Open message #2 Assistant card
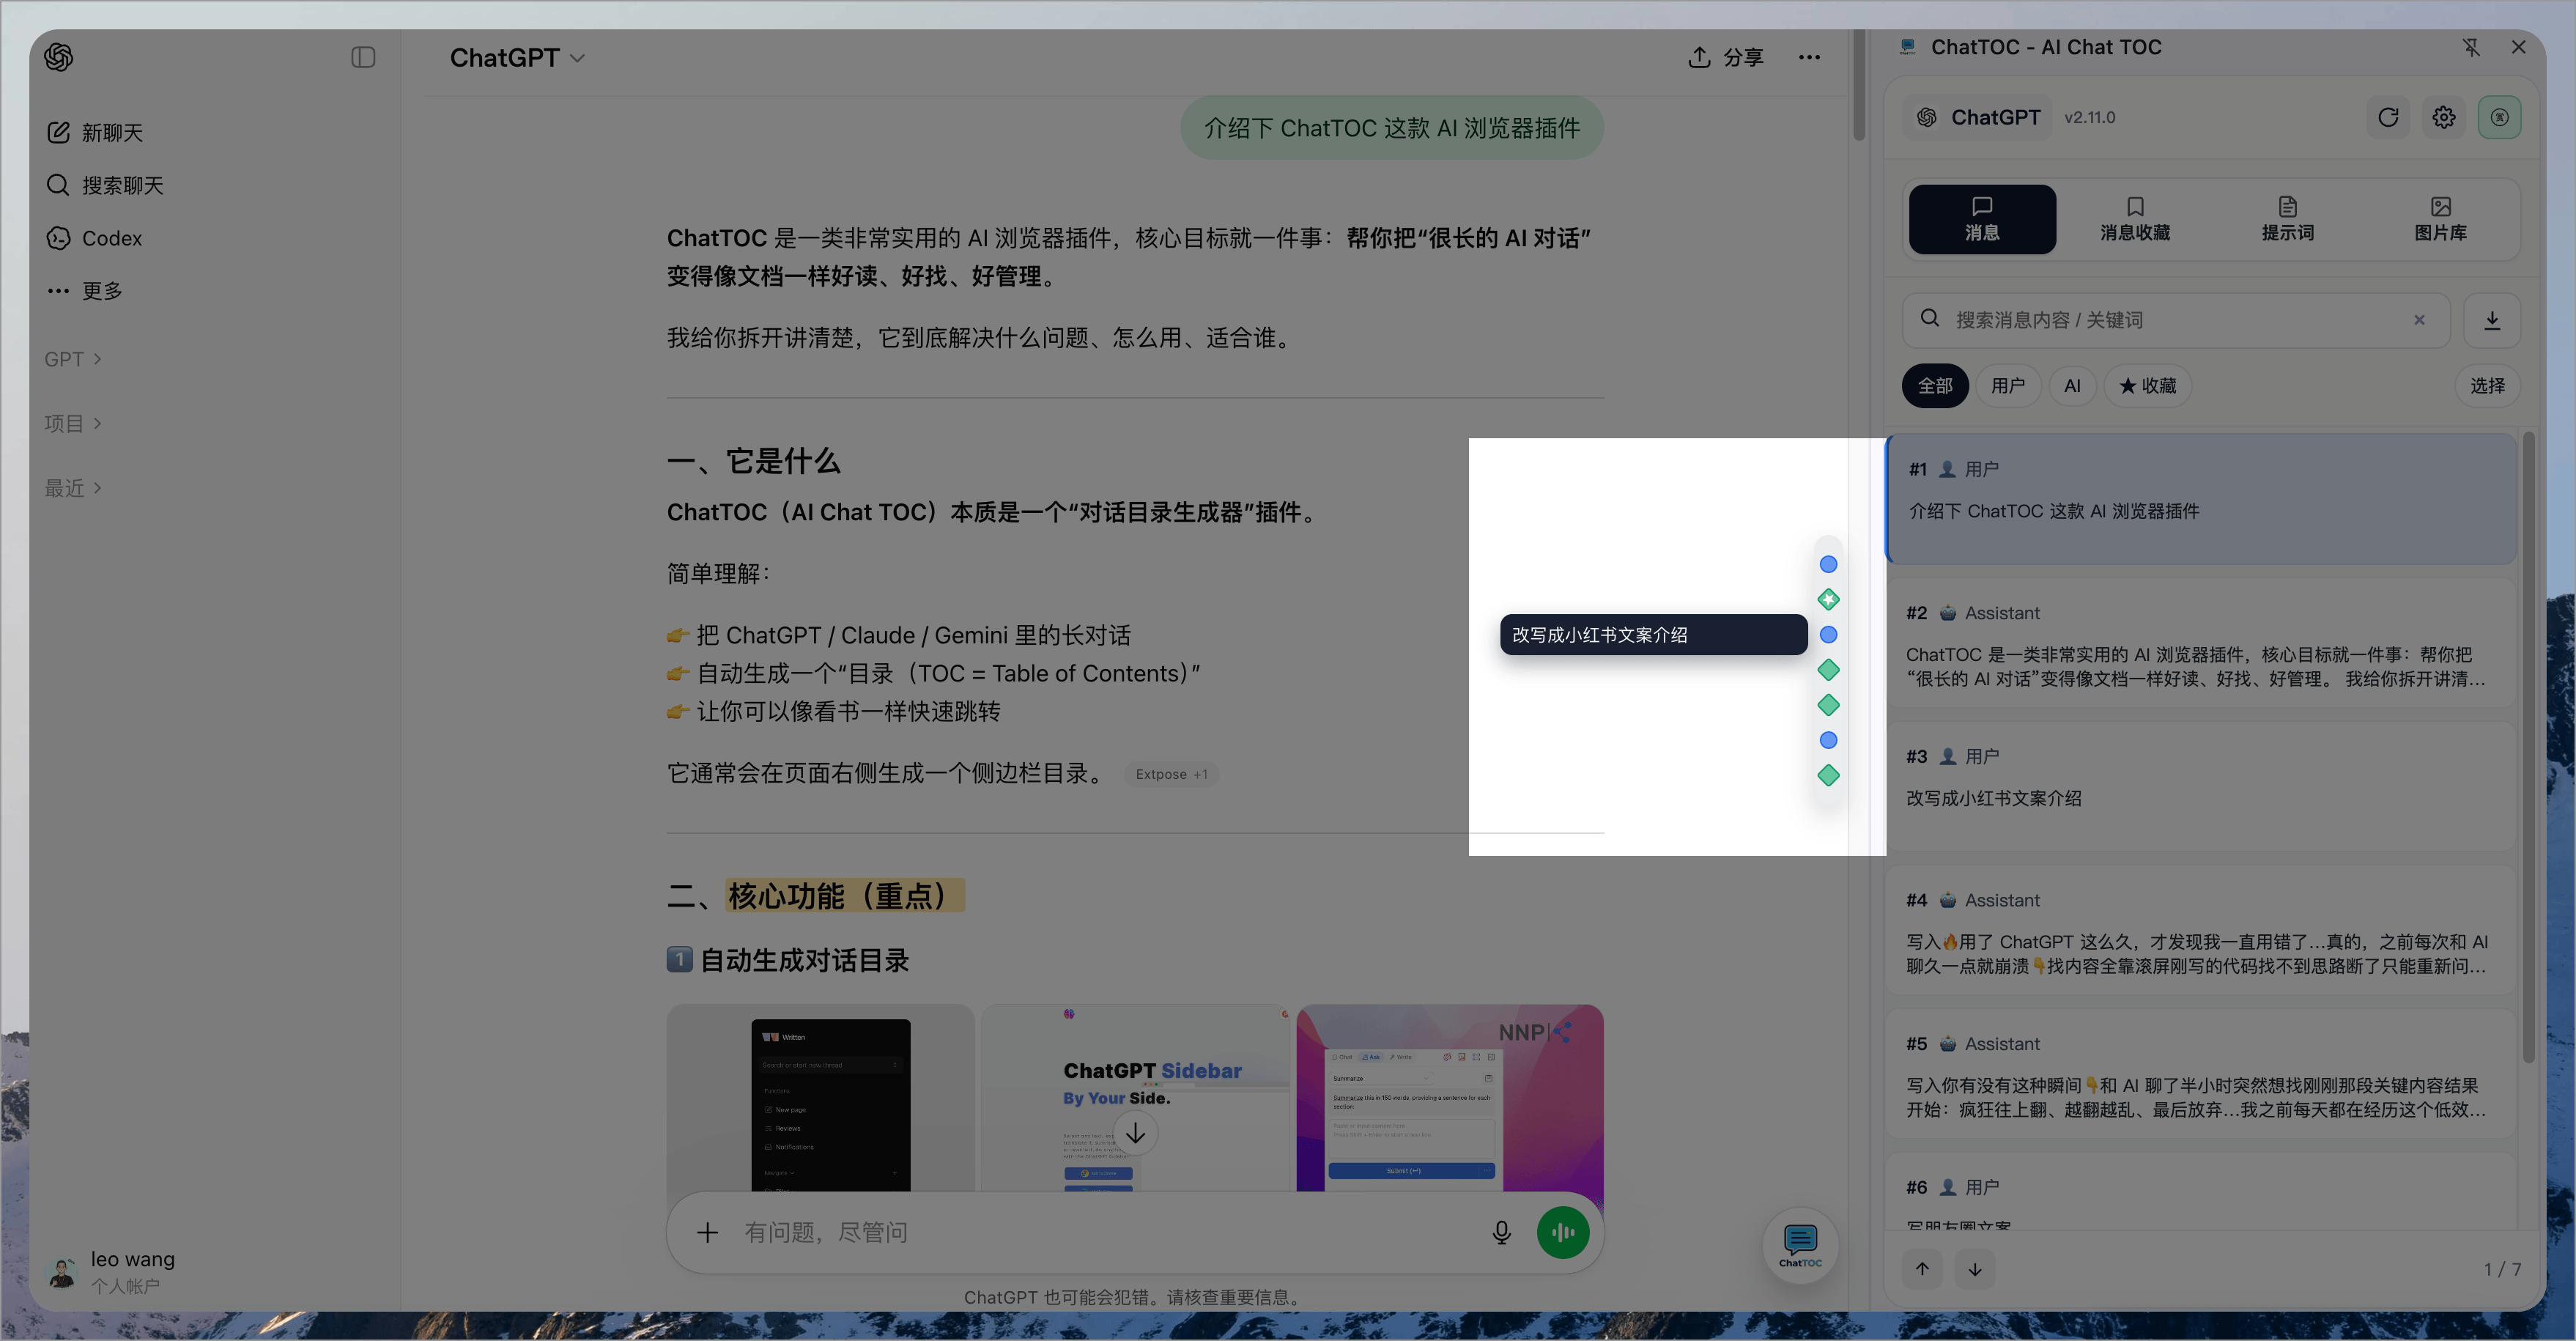Image resolution: width=2576 pixels, height=1341 pixels. pyautogui.click(x=2201, y=643)
